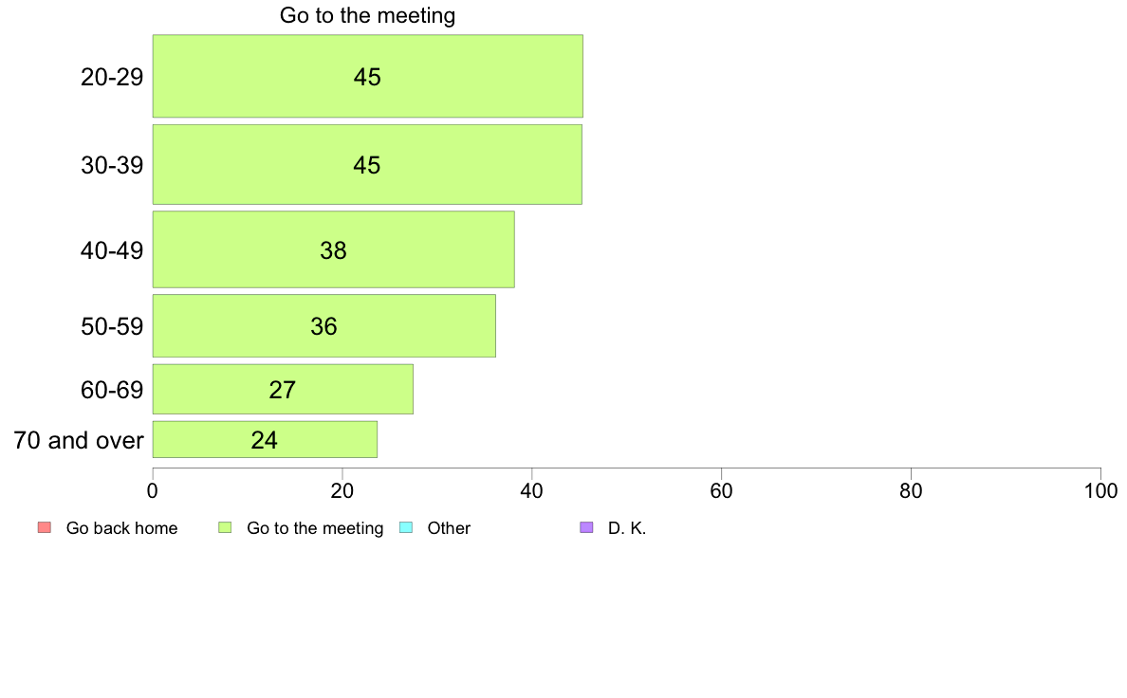Click the Other legend text label
The height and width of the screenshot is (698, 1127).
pos(449,528)
